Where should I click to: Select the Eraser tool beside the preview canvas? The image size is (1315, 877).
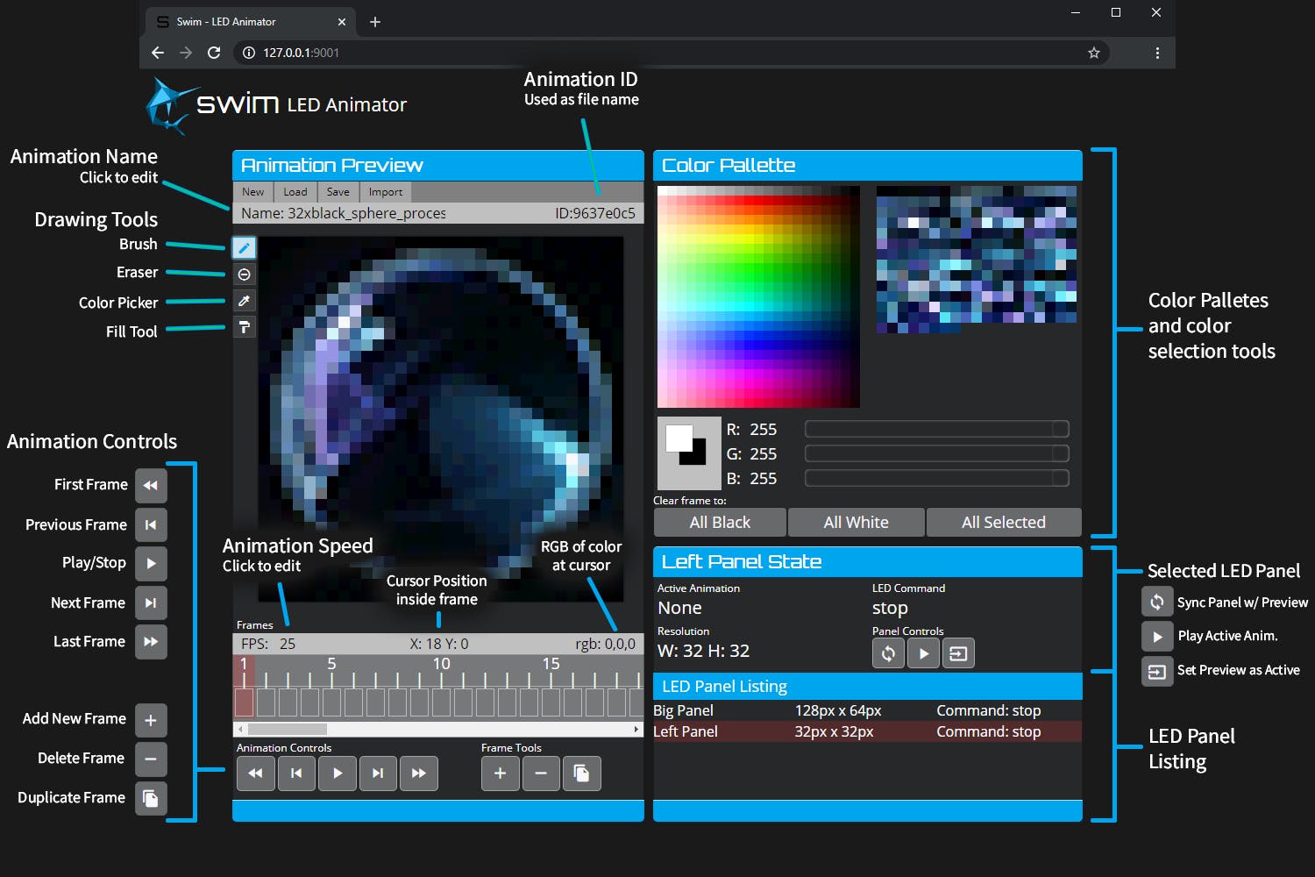pos(245,275)
